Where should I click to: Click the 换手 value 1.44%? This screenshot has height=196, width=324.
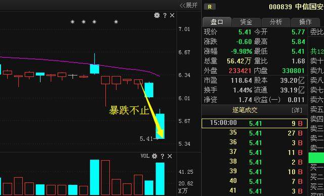click(242, 90)
